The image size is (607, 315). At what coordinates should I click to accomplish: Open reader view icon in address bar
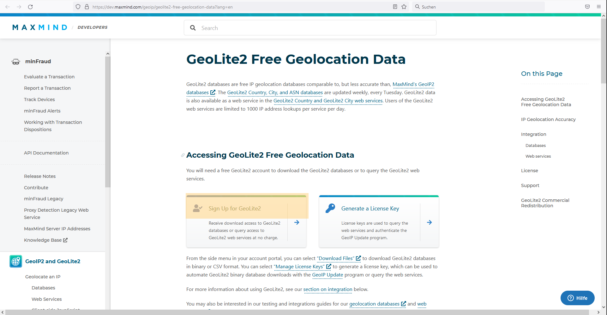pyautogui.click(x=395, y=7)
